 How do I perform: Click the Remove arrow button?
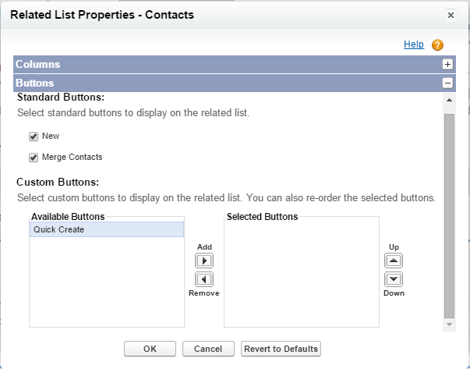(x=203, y=279)
